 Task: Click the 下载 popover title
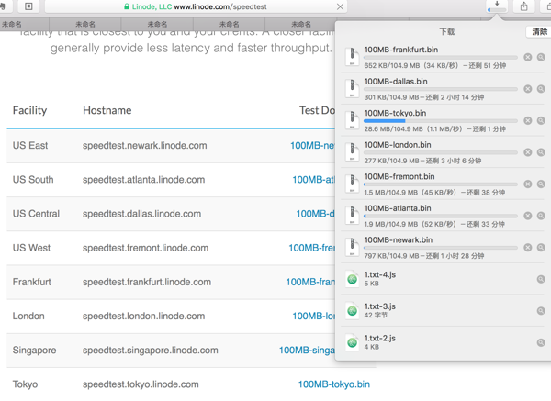[447, 32]
